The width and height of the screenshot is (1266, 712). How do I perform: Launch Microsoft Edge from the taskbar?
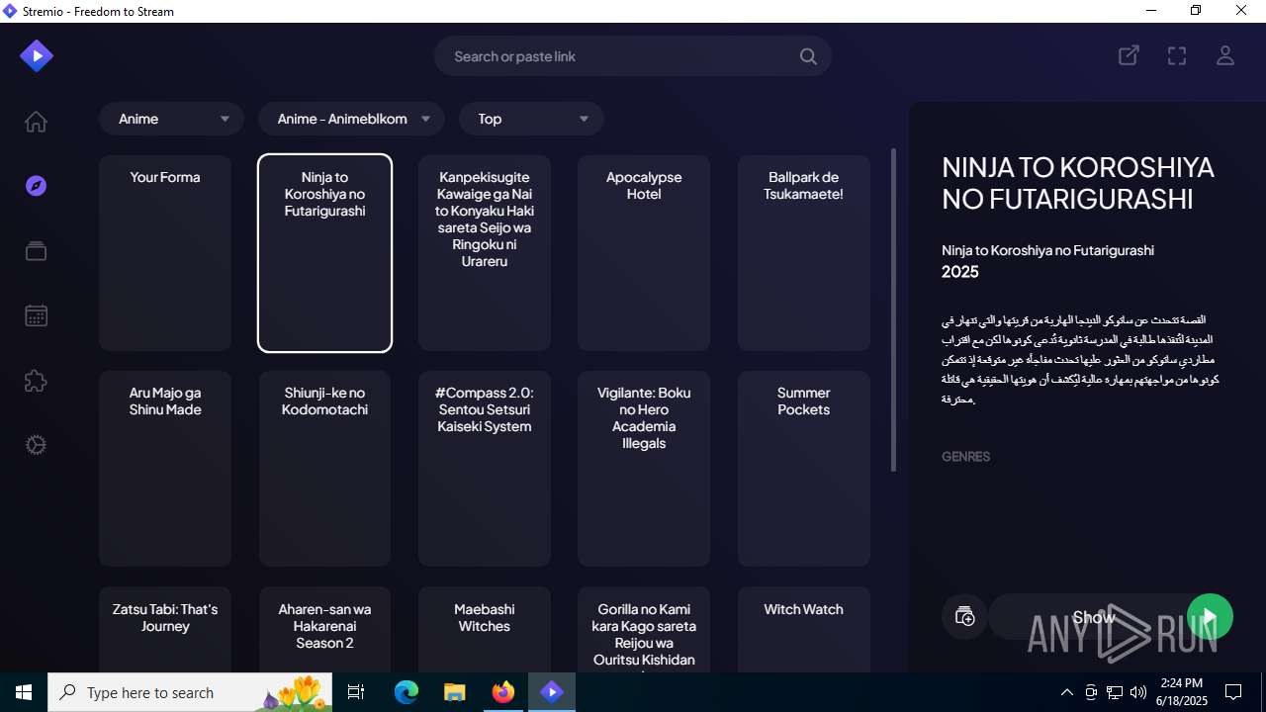[407, 692]
